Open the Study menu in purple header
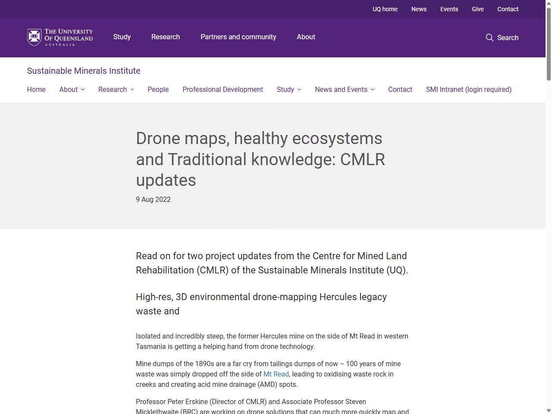552x414 pixels. (122, 37)
